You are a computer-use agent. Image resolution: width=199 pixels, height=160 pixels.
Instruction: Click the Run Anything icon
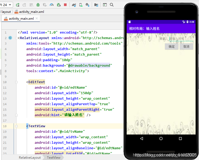[105, 5]
